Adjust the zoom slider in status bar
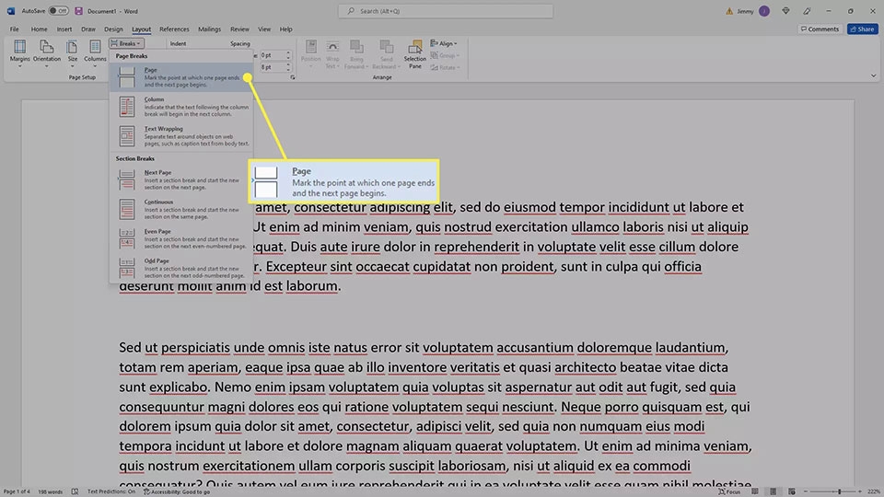This screenshot has height=497, width=884. (838, 491)
